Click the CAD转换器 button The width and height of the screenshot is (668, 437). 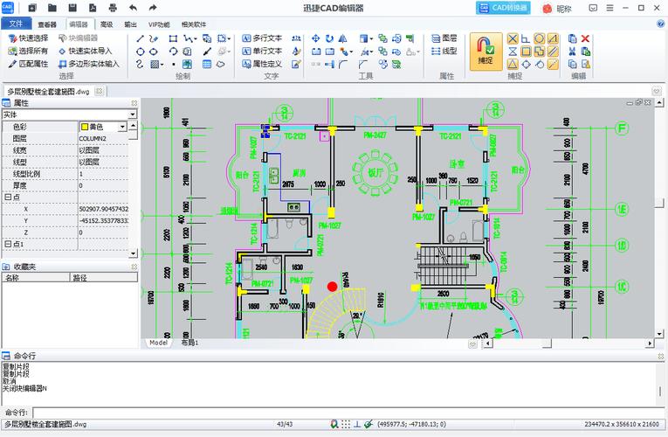point(503,8)
